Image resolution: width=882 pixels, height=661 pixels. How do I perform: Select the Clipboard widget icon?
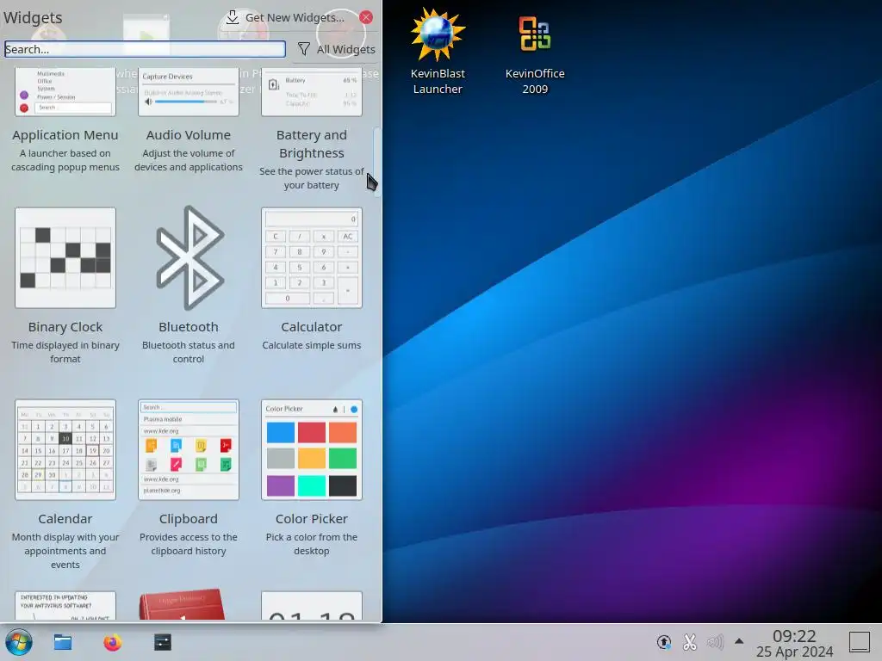pos(189,449)
